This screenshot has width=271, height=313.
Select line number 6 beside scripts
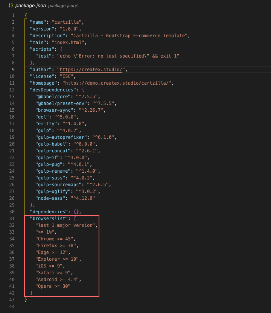13,49
